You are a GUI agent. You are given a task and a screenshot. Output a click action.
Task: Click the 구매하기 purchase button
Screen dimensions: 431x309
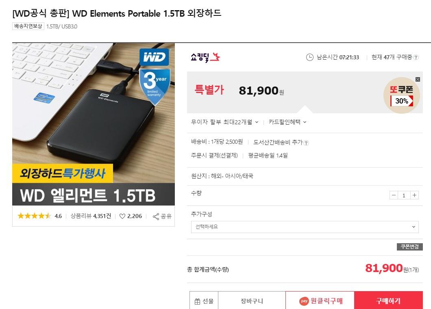point(388,301)
